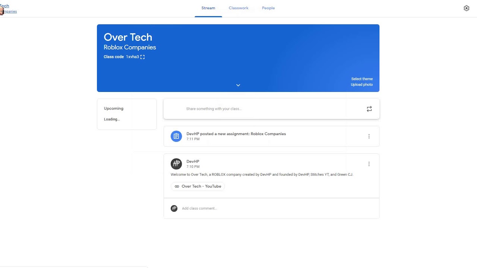Open the Roblox Companies assignment post
The width and height of the screenshot is (477, 268).
point(271,136)
